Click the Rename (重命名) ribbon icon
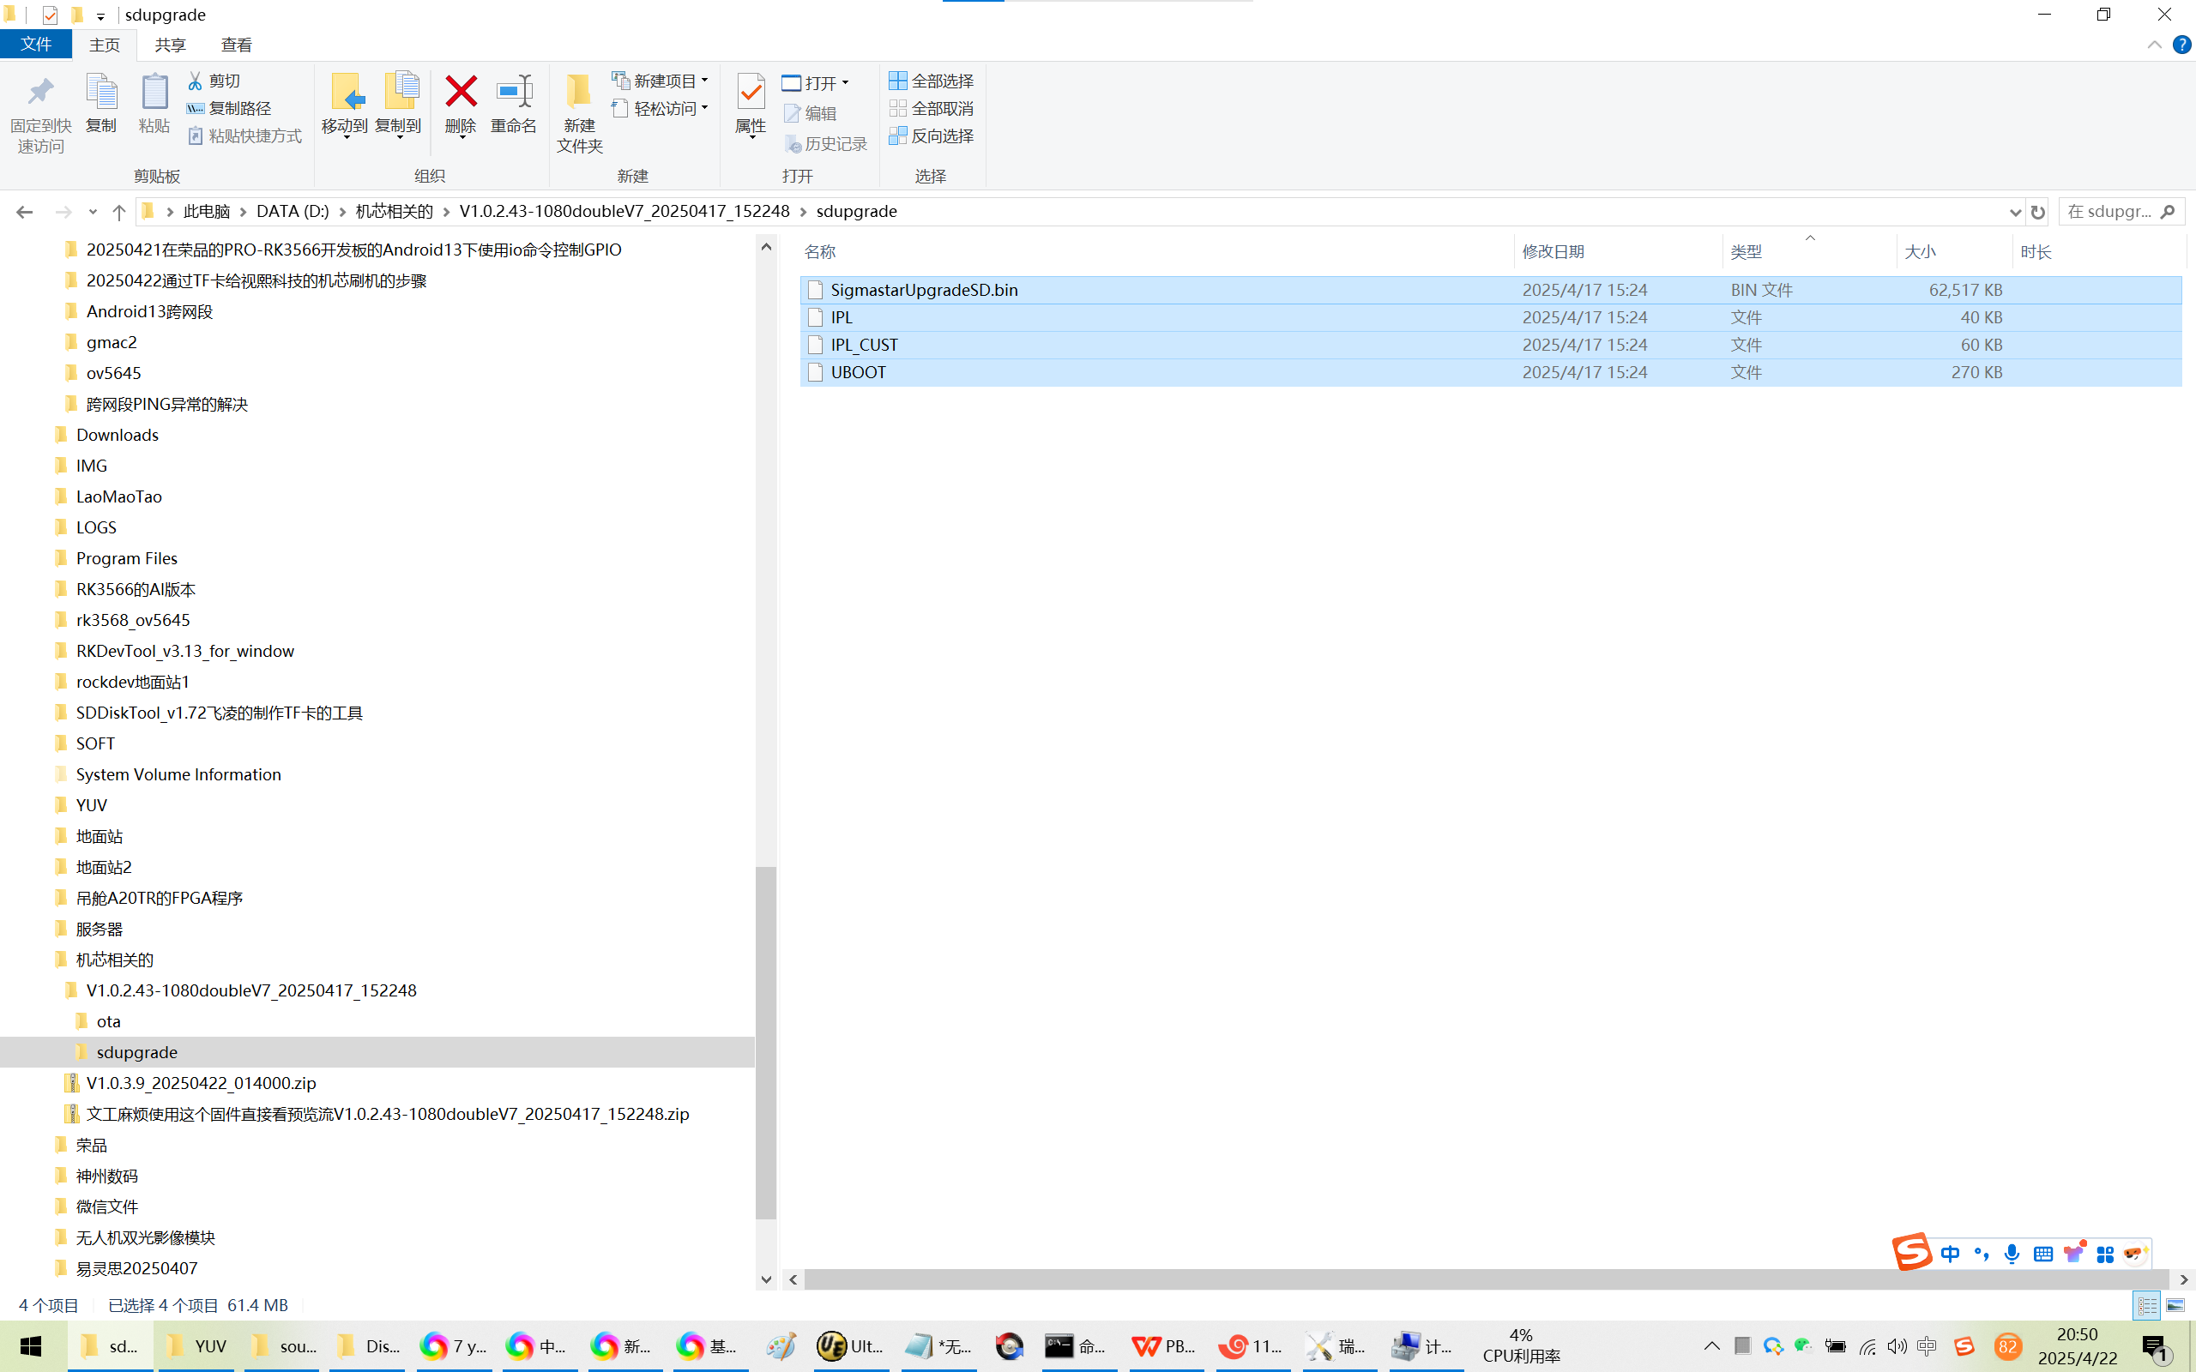The width and height of the screenshot is (2196, 1372). (514, 93)
